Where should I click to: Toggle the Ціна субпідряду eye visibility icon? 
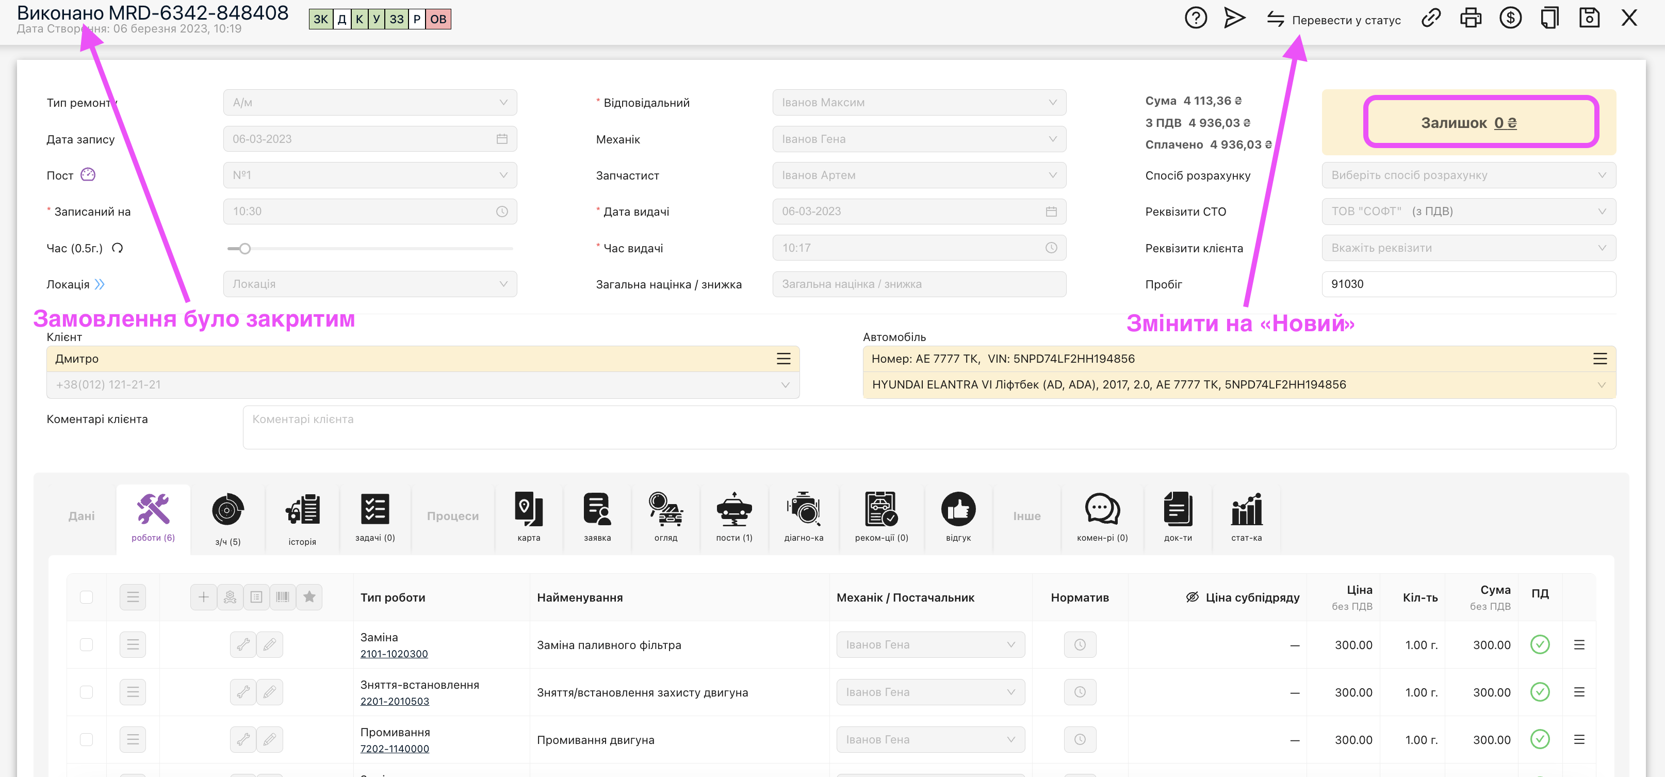click(1193, 596)
